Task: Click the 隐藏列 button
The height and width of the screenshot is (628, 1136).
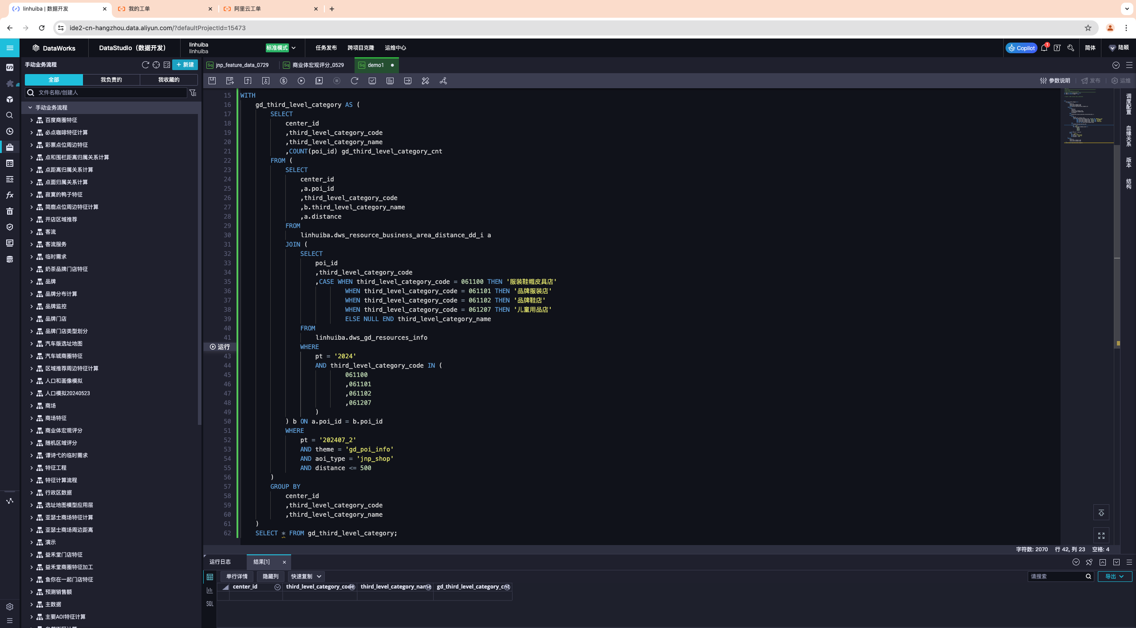Action: point(271,577)
